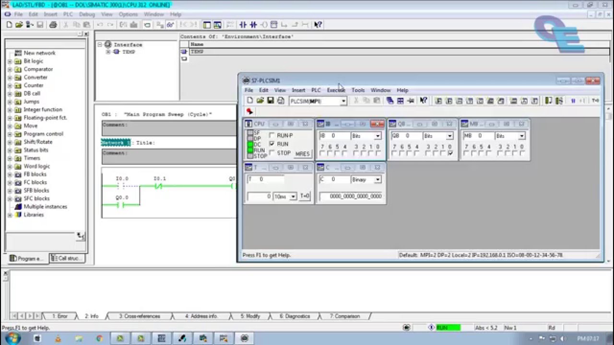The width and height of the screenshot is (614, 345).
Task: Click the Q0.0 contact in the ladder network
Action: [x=122, y=205]
